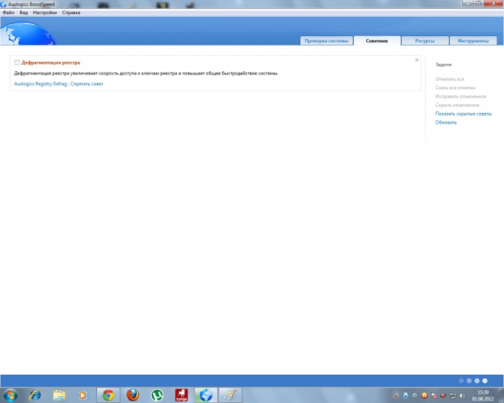This screenshot has width=504, height=403.
Task: Open the Вид menu
Action: click(x=24, y=13)
